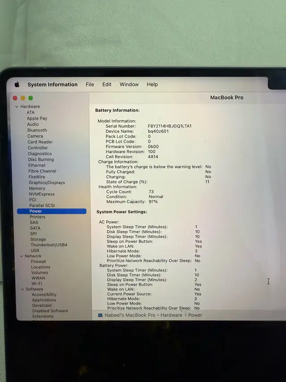Select Storage in the sidebar
This screenshot has width=286, height=382.
(38, 239)
